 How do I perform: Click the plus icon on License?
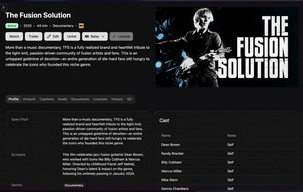[114, 36]
